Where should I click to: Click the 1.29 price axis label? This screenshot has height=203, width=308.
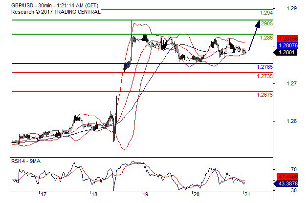click(292, 8)
